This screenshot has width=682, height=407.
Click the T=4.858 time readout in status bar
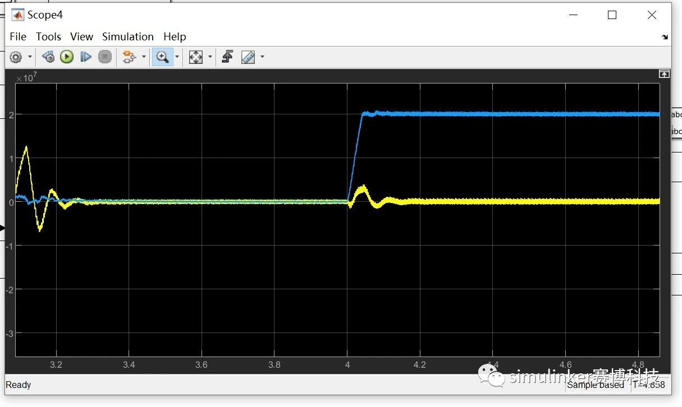click(x=649, y=385)
